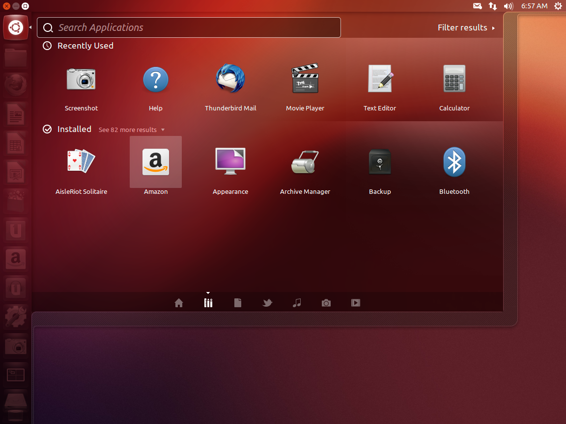Switch to the Home lens
This screenshot has width=566, height=424.
(179, 303)
